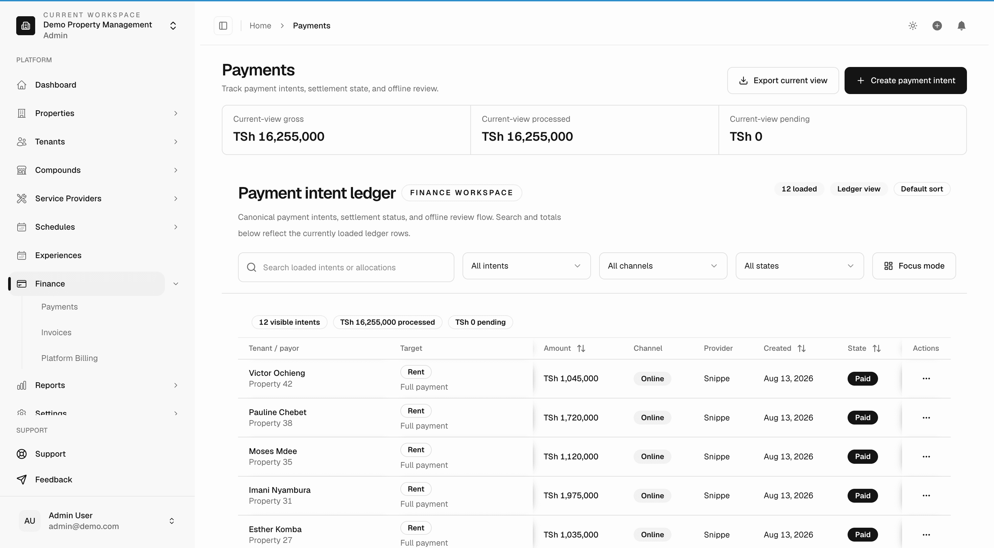Open Compounds in sidebar
The height and width of the screenshot is (548, 994).
(58, 170)
